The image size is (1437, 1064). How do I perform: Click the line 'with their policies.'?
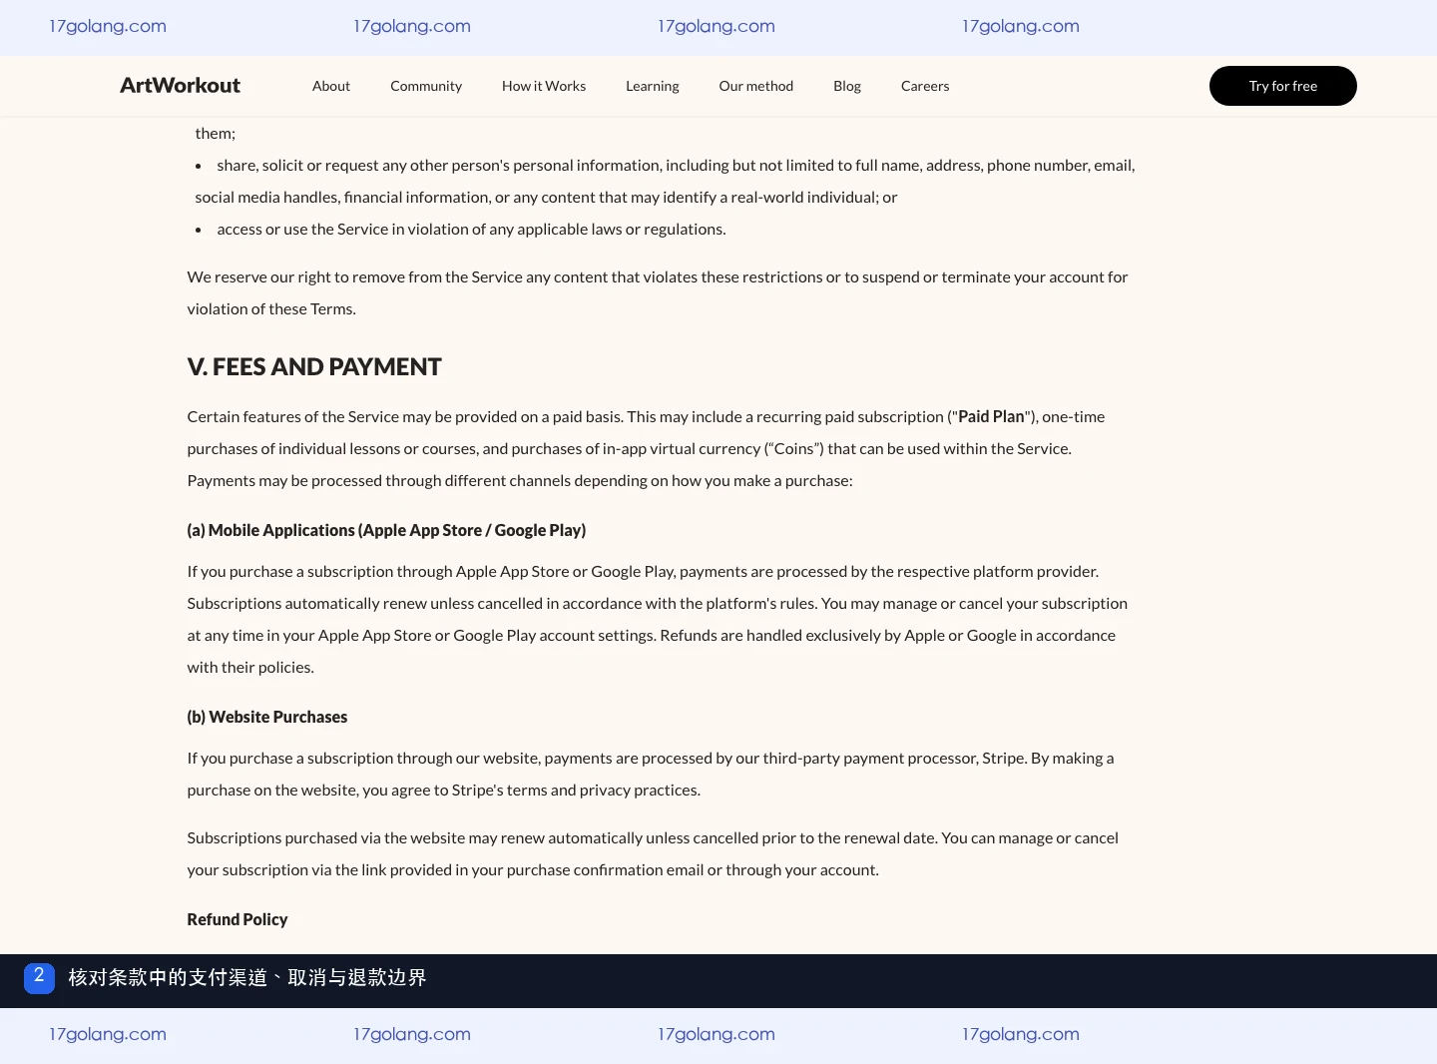tap(250, 668)
